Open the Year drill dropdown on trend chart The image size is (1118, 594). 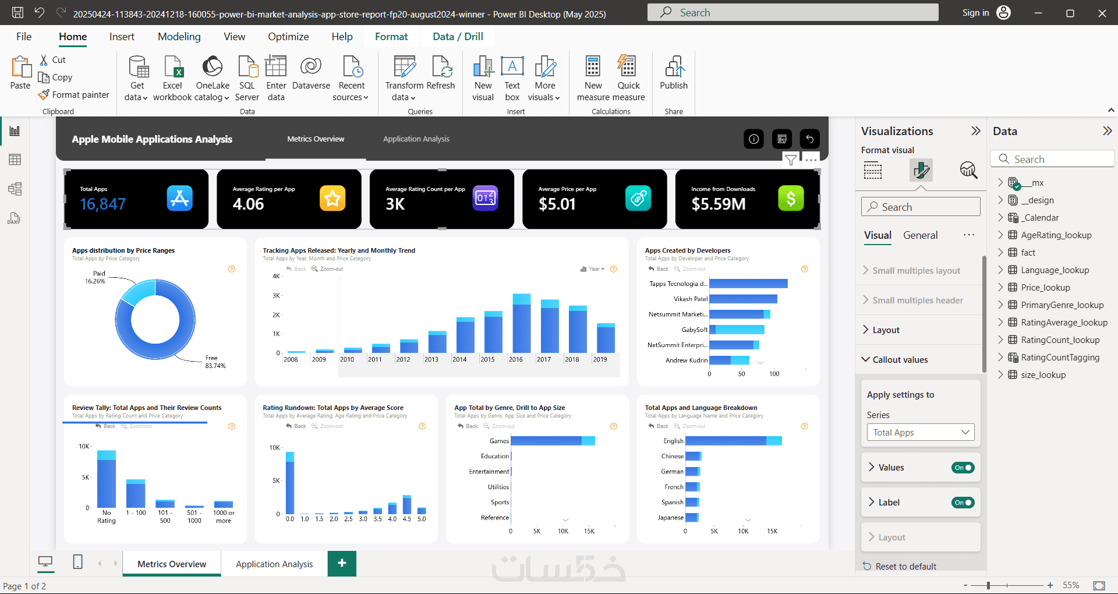tap(593, 269)
